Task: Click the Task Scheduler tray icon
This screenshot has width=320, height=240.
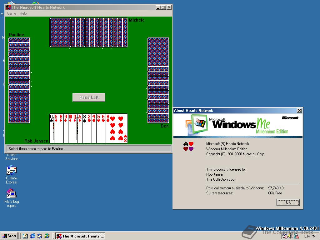Action: [285, 236]
